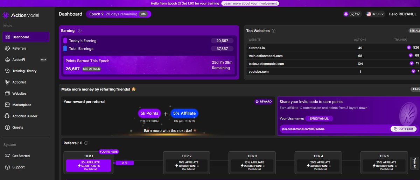Click the purple Today's Earning color marker
420x180 pixels.
[65, 41]
